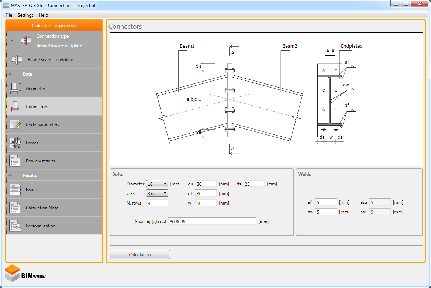This screenshot has height=288, width=431.
Task: Click the Forces diagram icon
Action: click(x=15, y=143)
